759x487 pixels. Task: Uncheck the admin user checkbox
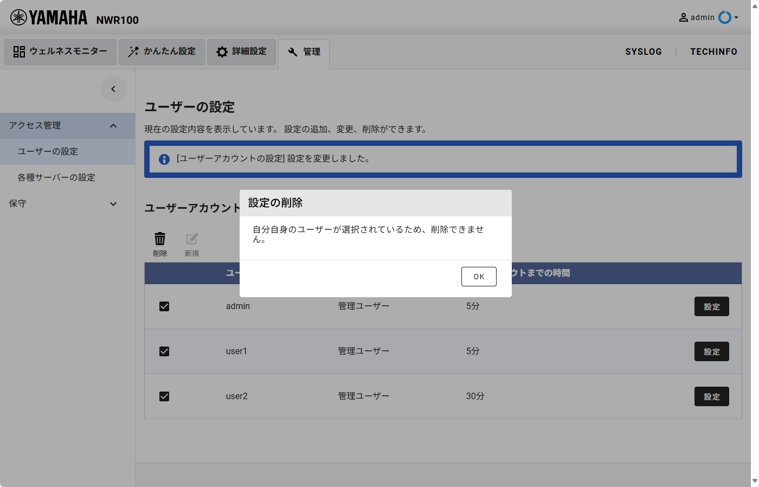pos(164,306)
